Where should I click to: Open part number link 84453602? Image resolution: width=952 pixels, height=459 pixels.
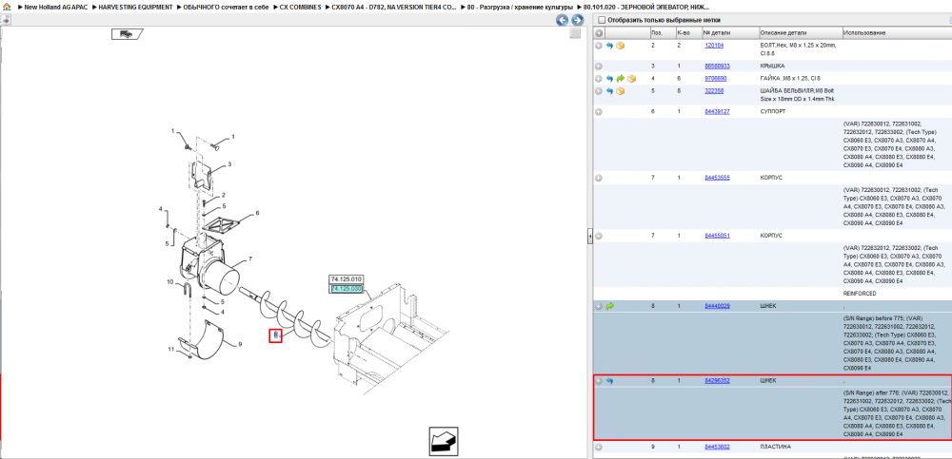[717, 447]
